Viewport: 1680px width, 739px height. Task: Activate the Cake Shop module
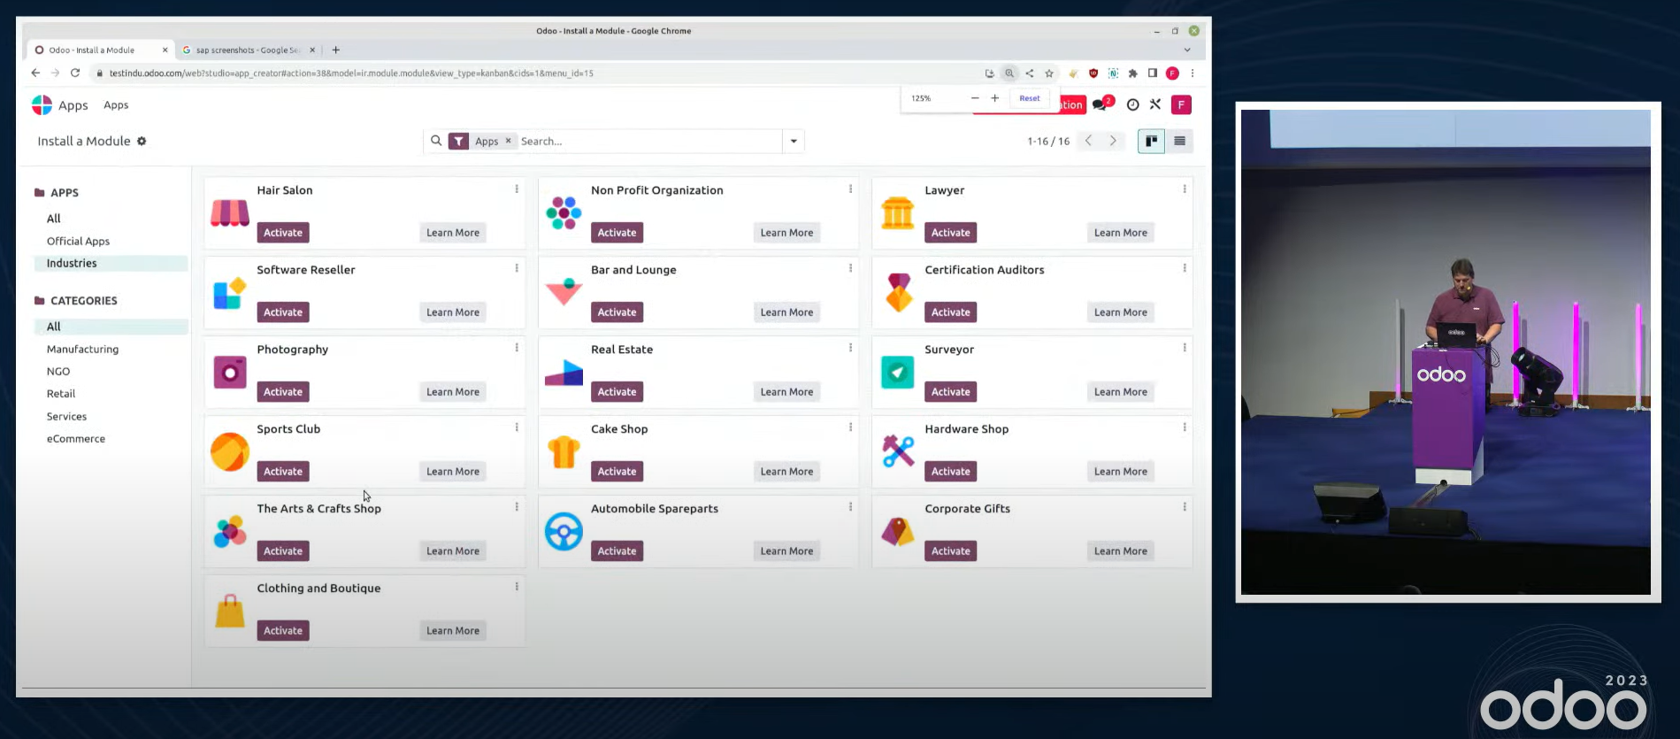click(x=617, y=472)
